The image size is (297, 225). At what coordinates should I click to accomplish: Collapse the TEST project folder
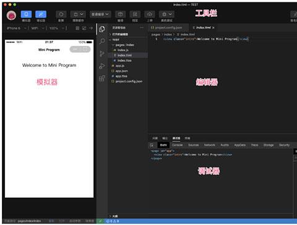[128, 40]
